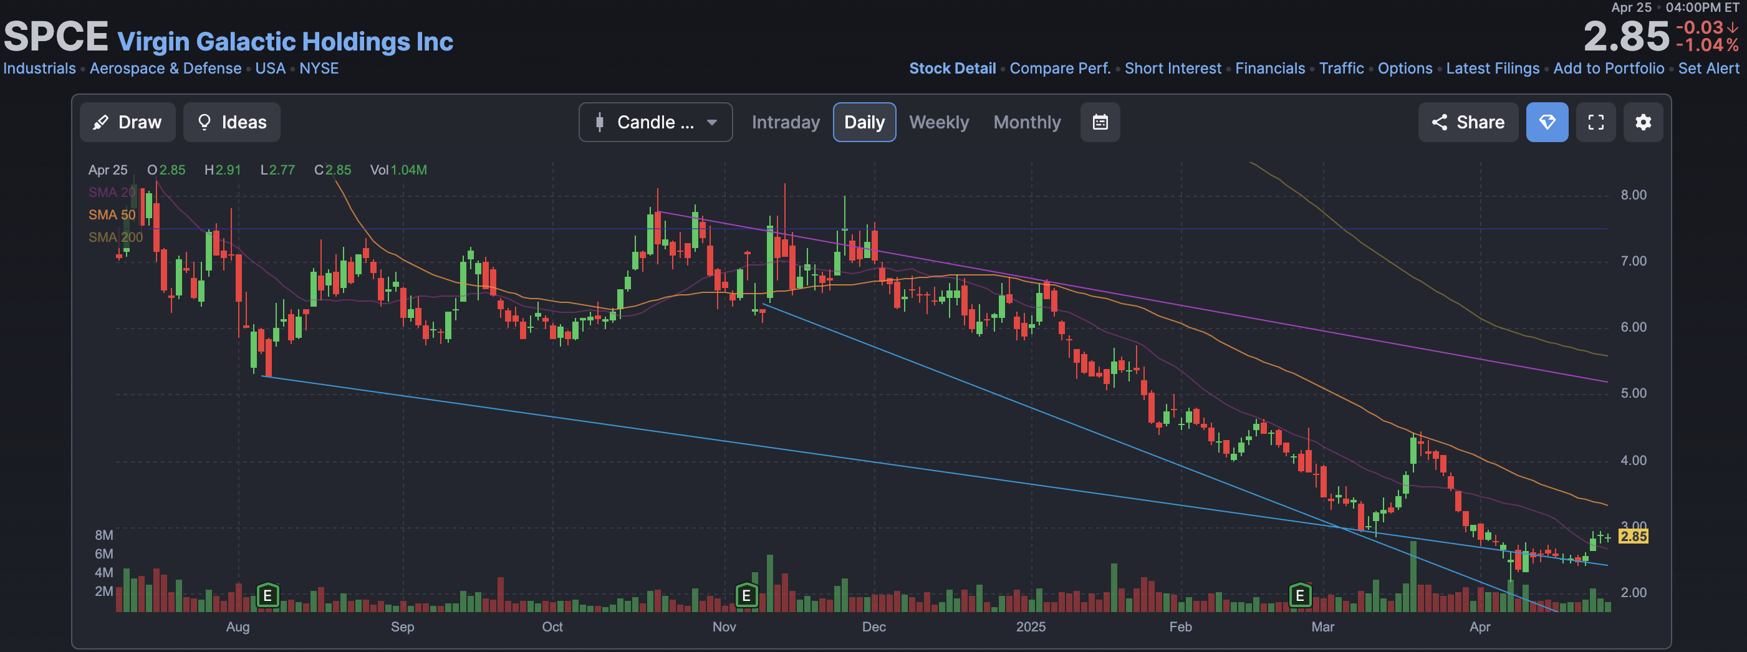Screen dimensions: 1747x652
Task: Click the yellow 2.85 current price tag
Action: (1632, 536)
